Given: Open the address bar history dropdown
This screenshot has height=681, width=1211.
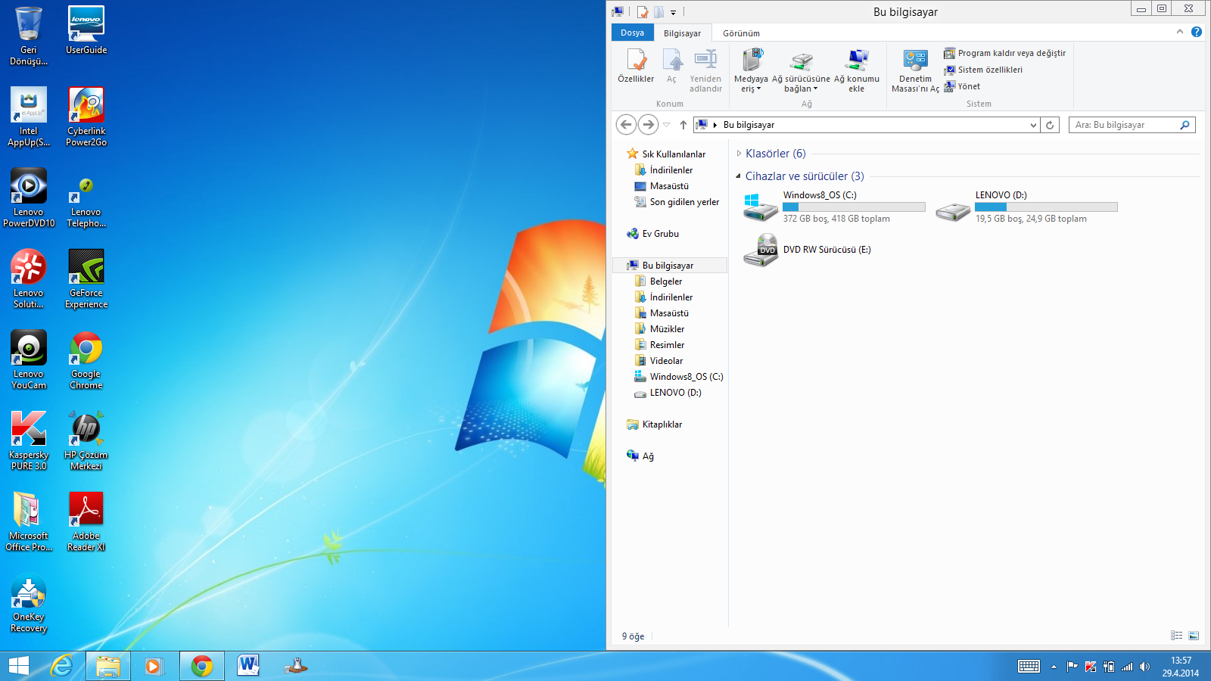Looking at the screenshot, I should click(x=1033, y=125).
